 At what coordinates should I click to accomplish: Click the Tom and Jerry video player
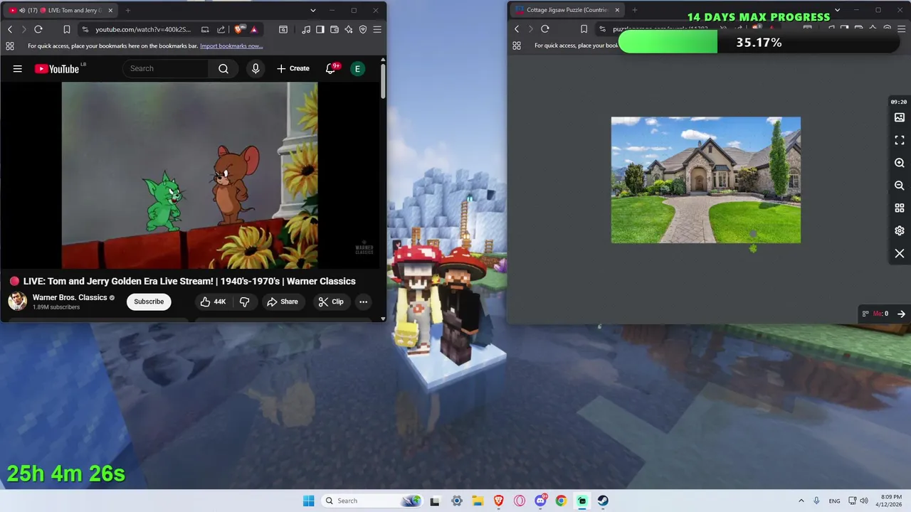(189, 175)
